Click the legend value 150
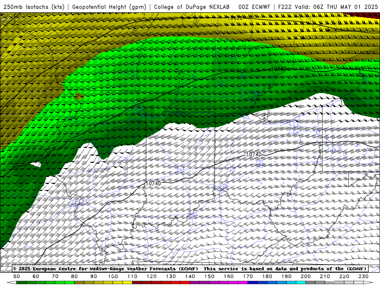Screen dimensions: 380x285 pos(209,276)
